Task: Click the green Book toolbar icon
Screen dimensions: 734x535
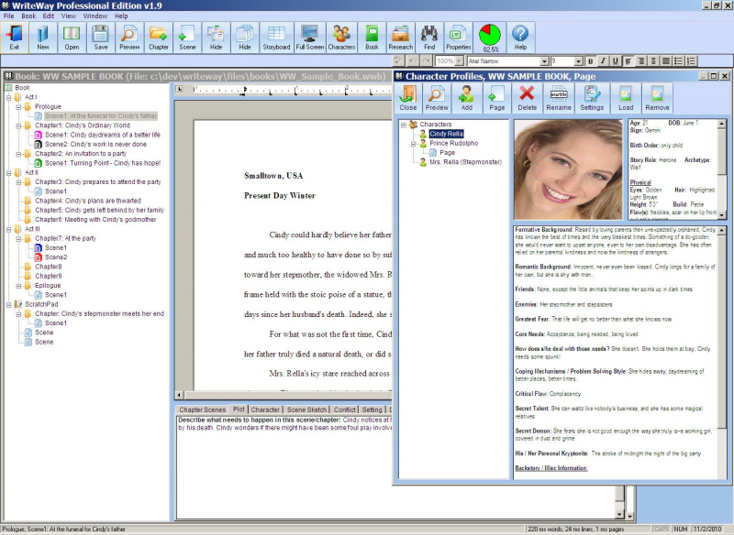Action: [372, 37]
